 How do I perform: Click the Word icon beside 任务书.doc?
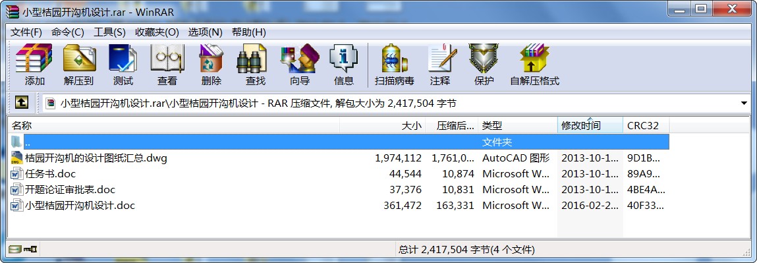17,174
